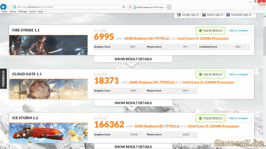Click the Facebook logo icon
266x149 pixels.
(228, 15)
